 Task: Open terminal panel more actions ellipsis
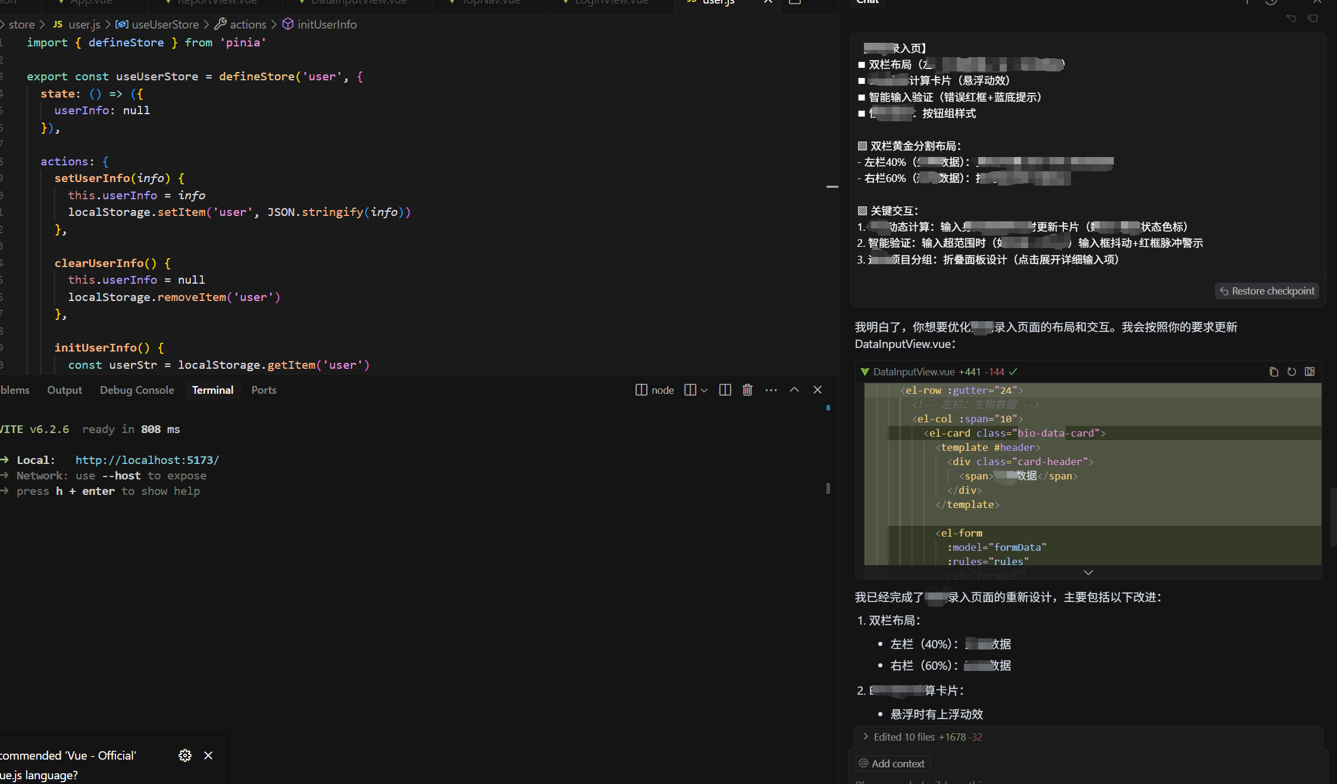pos(771,390)
